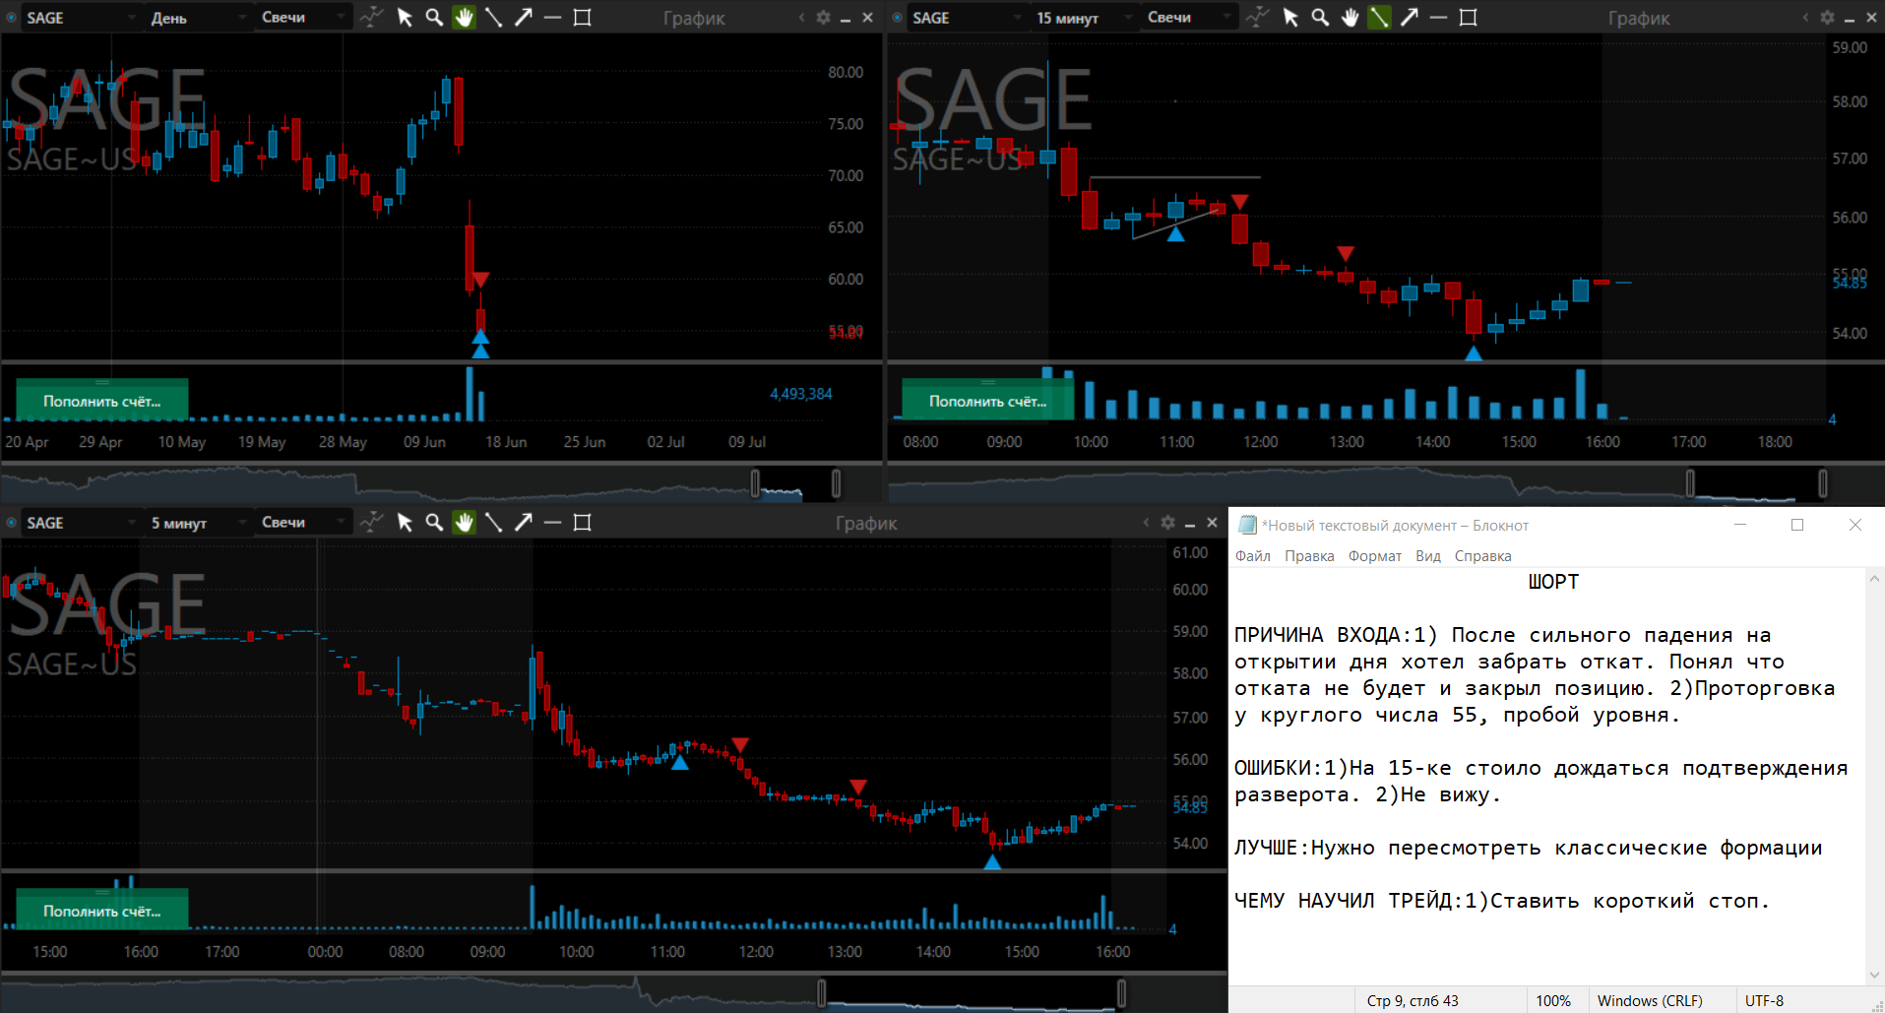Open the День timeframe dropdown

[197, 18]
